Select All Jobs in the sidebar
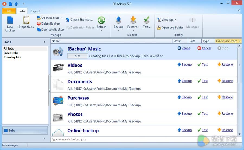Viewport: 244px width, 150px height. pos(25,48)
